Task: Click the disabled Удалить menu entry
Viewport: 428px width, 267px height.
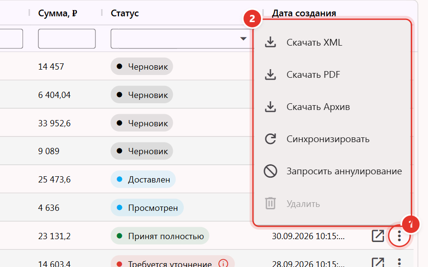Action: click(332, 204)
